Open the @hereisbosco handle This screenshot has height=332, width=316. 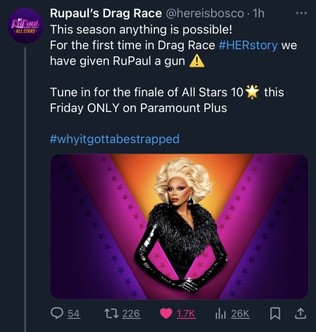coord(205,13)
